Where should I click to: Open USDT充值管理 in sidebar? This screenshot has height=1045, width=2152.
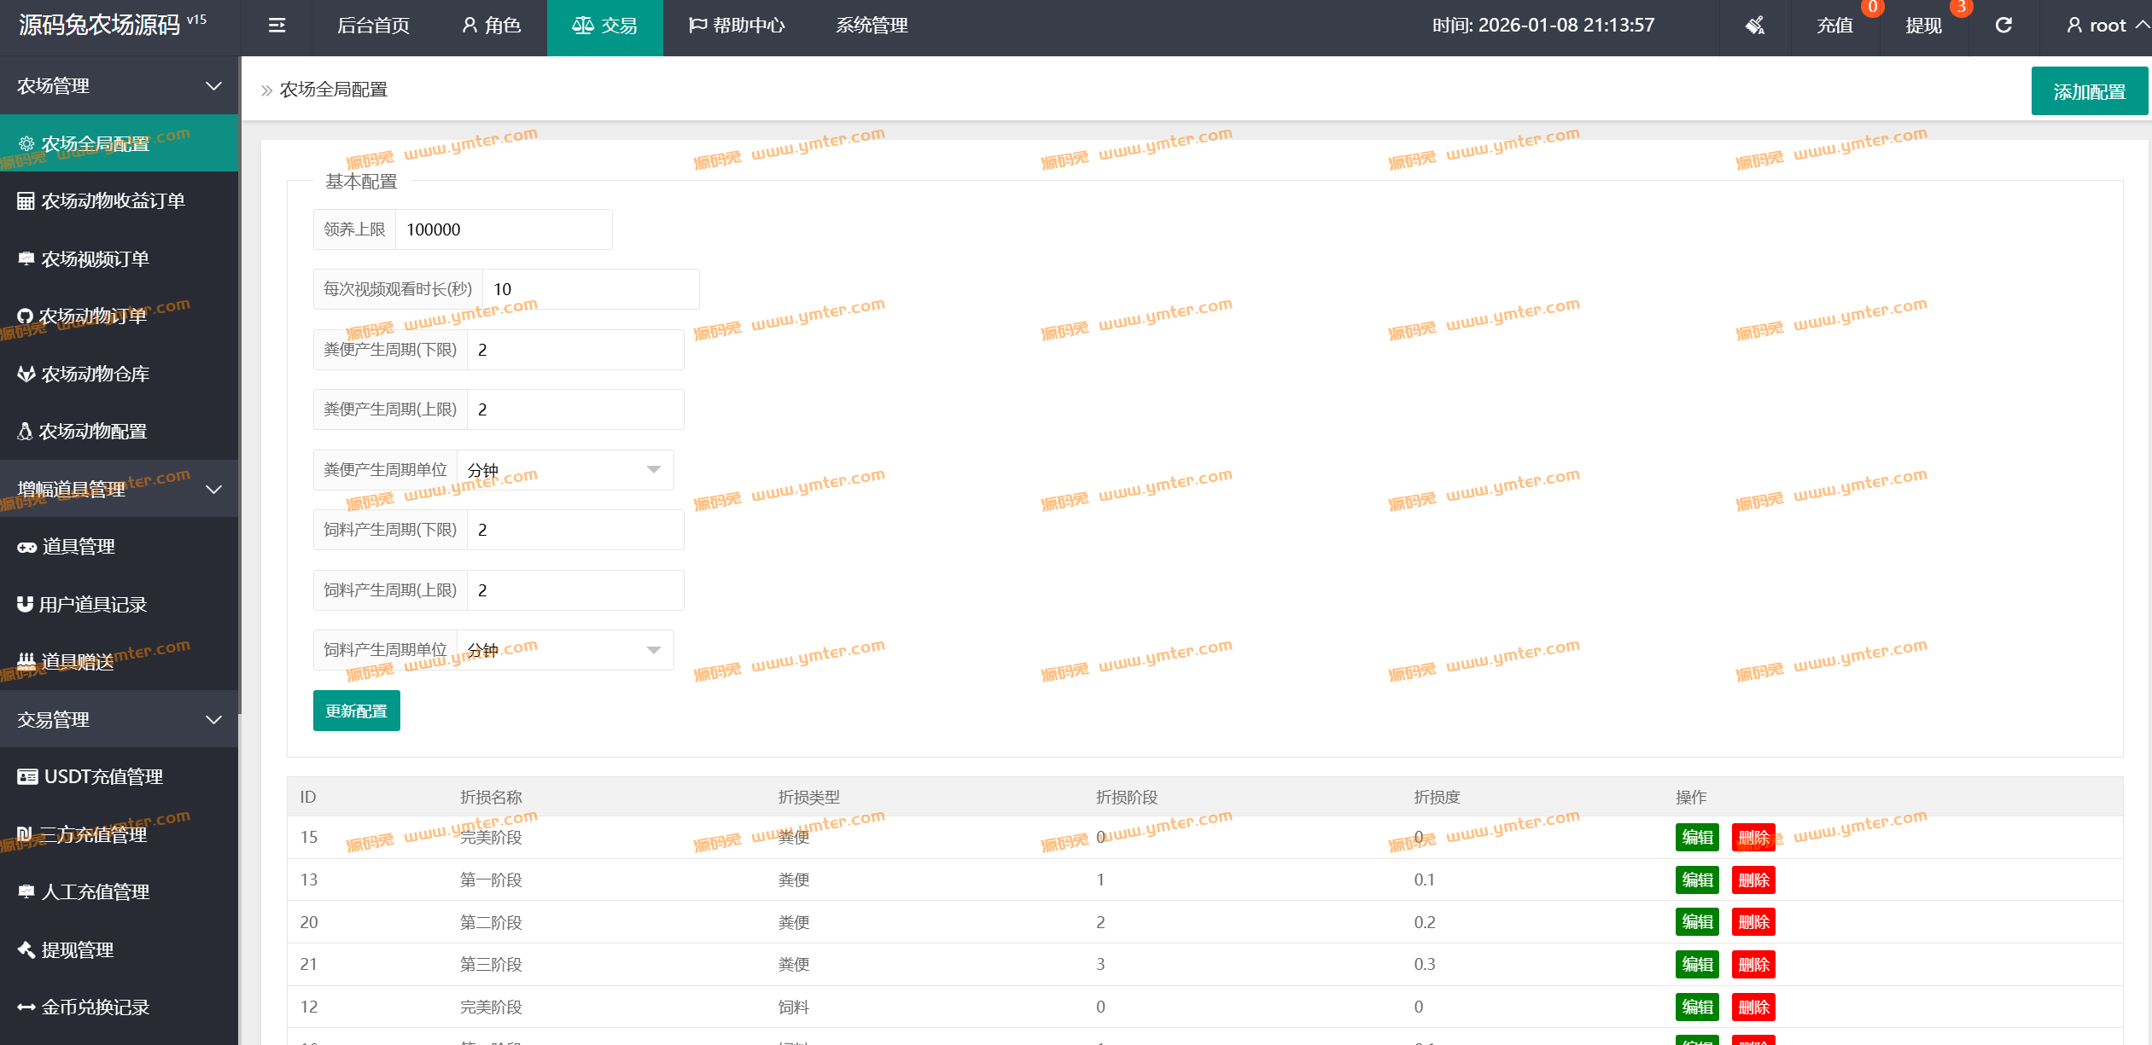pyautogui.click(x=103, y=777)
